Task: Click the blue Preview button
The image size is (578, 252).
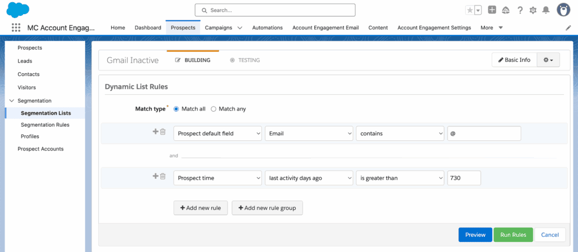Action: point(475,235)
